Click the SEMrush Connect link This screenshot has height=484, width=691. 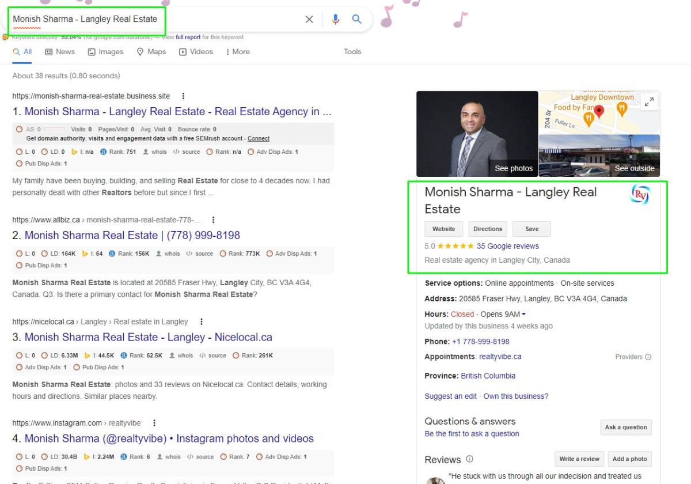click(x=259, y=139)
